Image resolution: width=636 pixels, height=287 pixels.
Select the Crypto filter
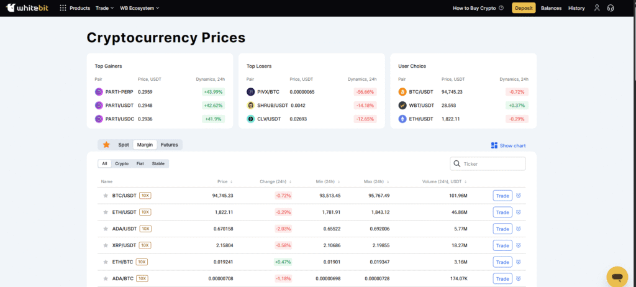pyautogui.click(x=122, y=163)
